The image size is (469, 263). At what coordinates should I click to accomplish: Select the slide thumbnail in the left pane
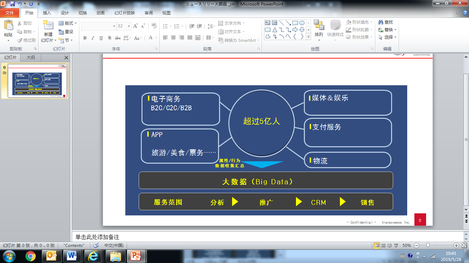(x=38, y=81)
